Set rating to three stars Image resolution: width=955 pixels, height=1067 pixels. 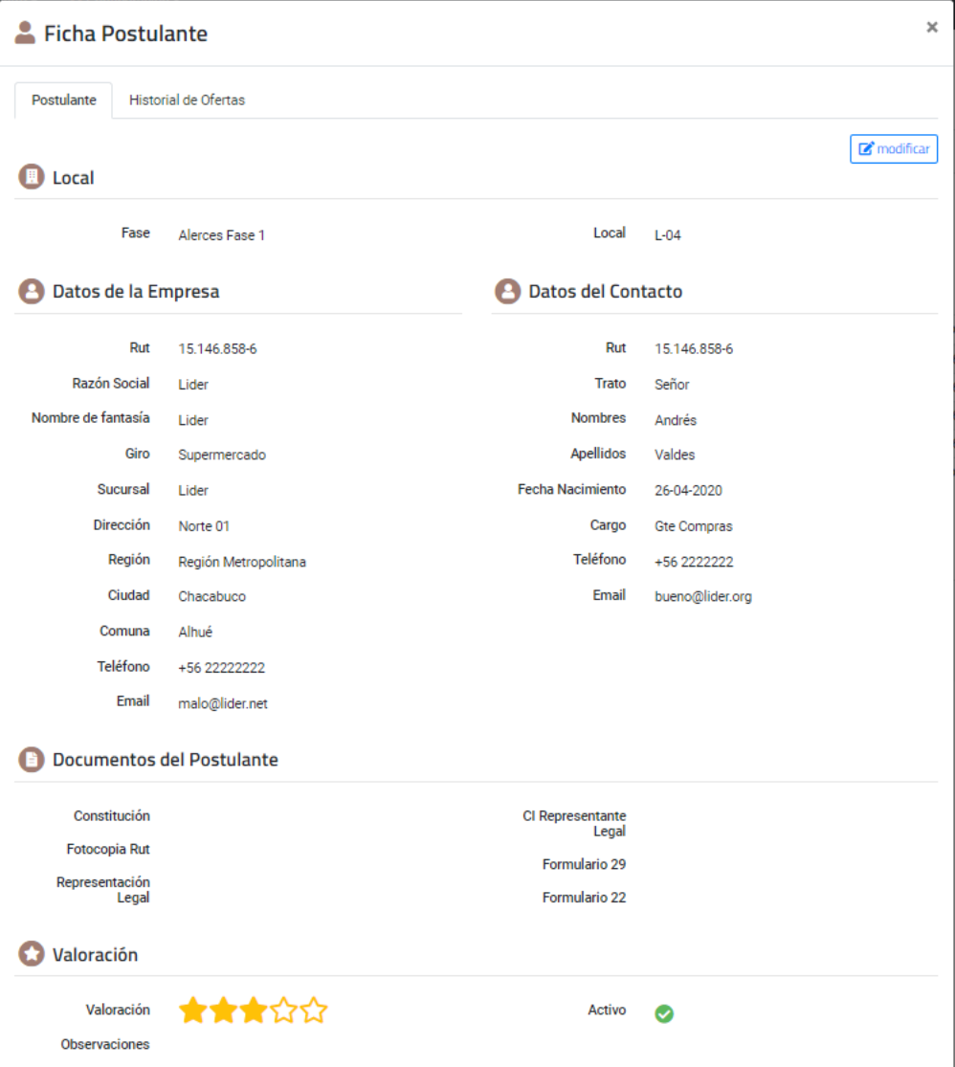(254, 1011)
